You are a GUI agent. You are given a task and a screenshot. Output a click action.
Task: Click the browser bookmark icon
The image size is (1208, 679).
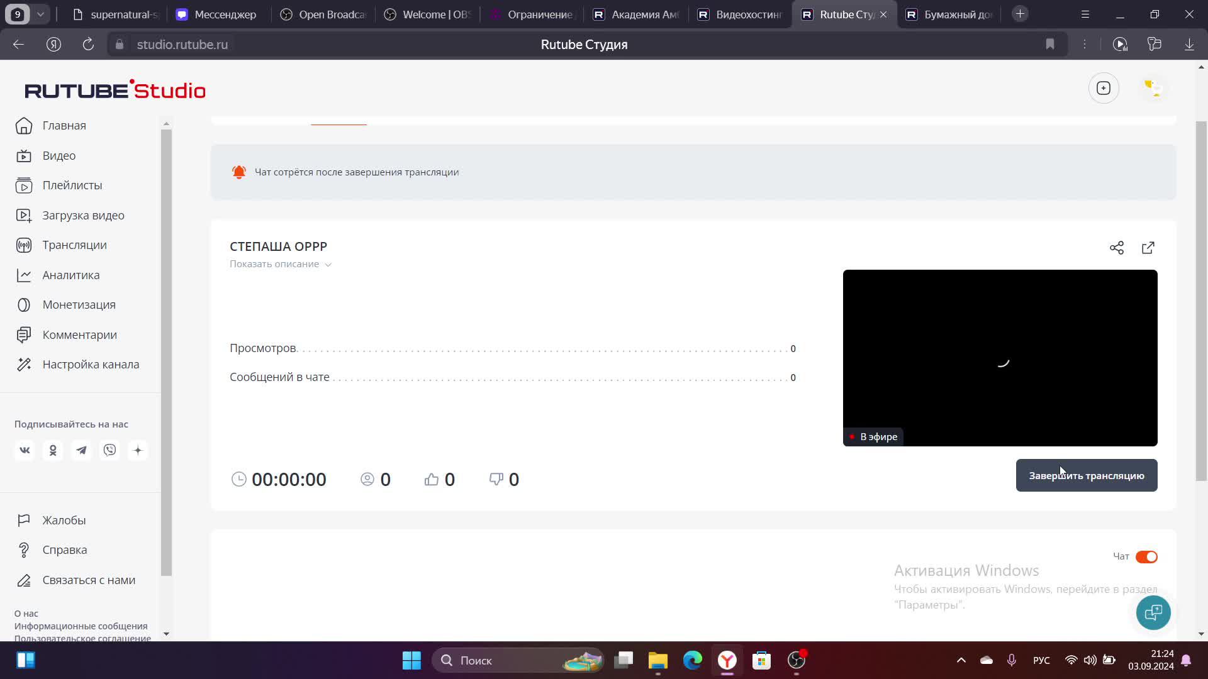tap(1049, 44)
